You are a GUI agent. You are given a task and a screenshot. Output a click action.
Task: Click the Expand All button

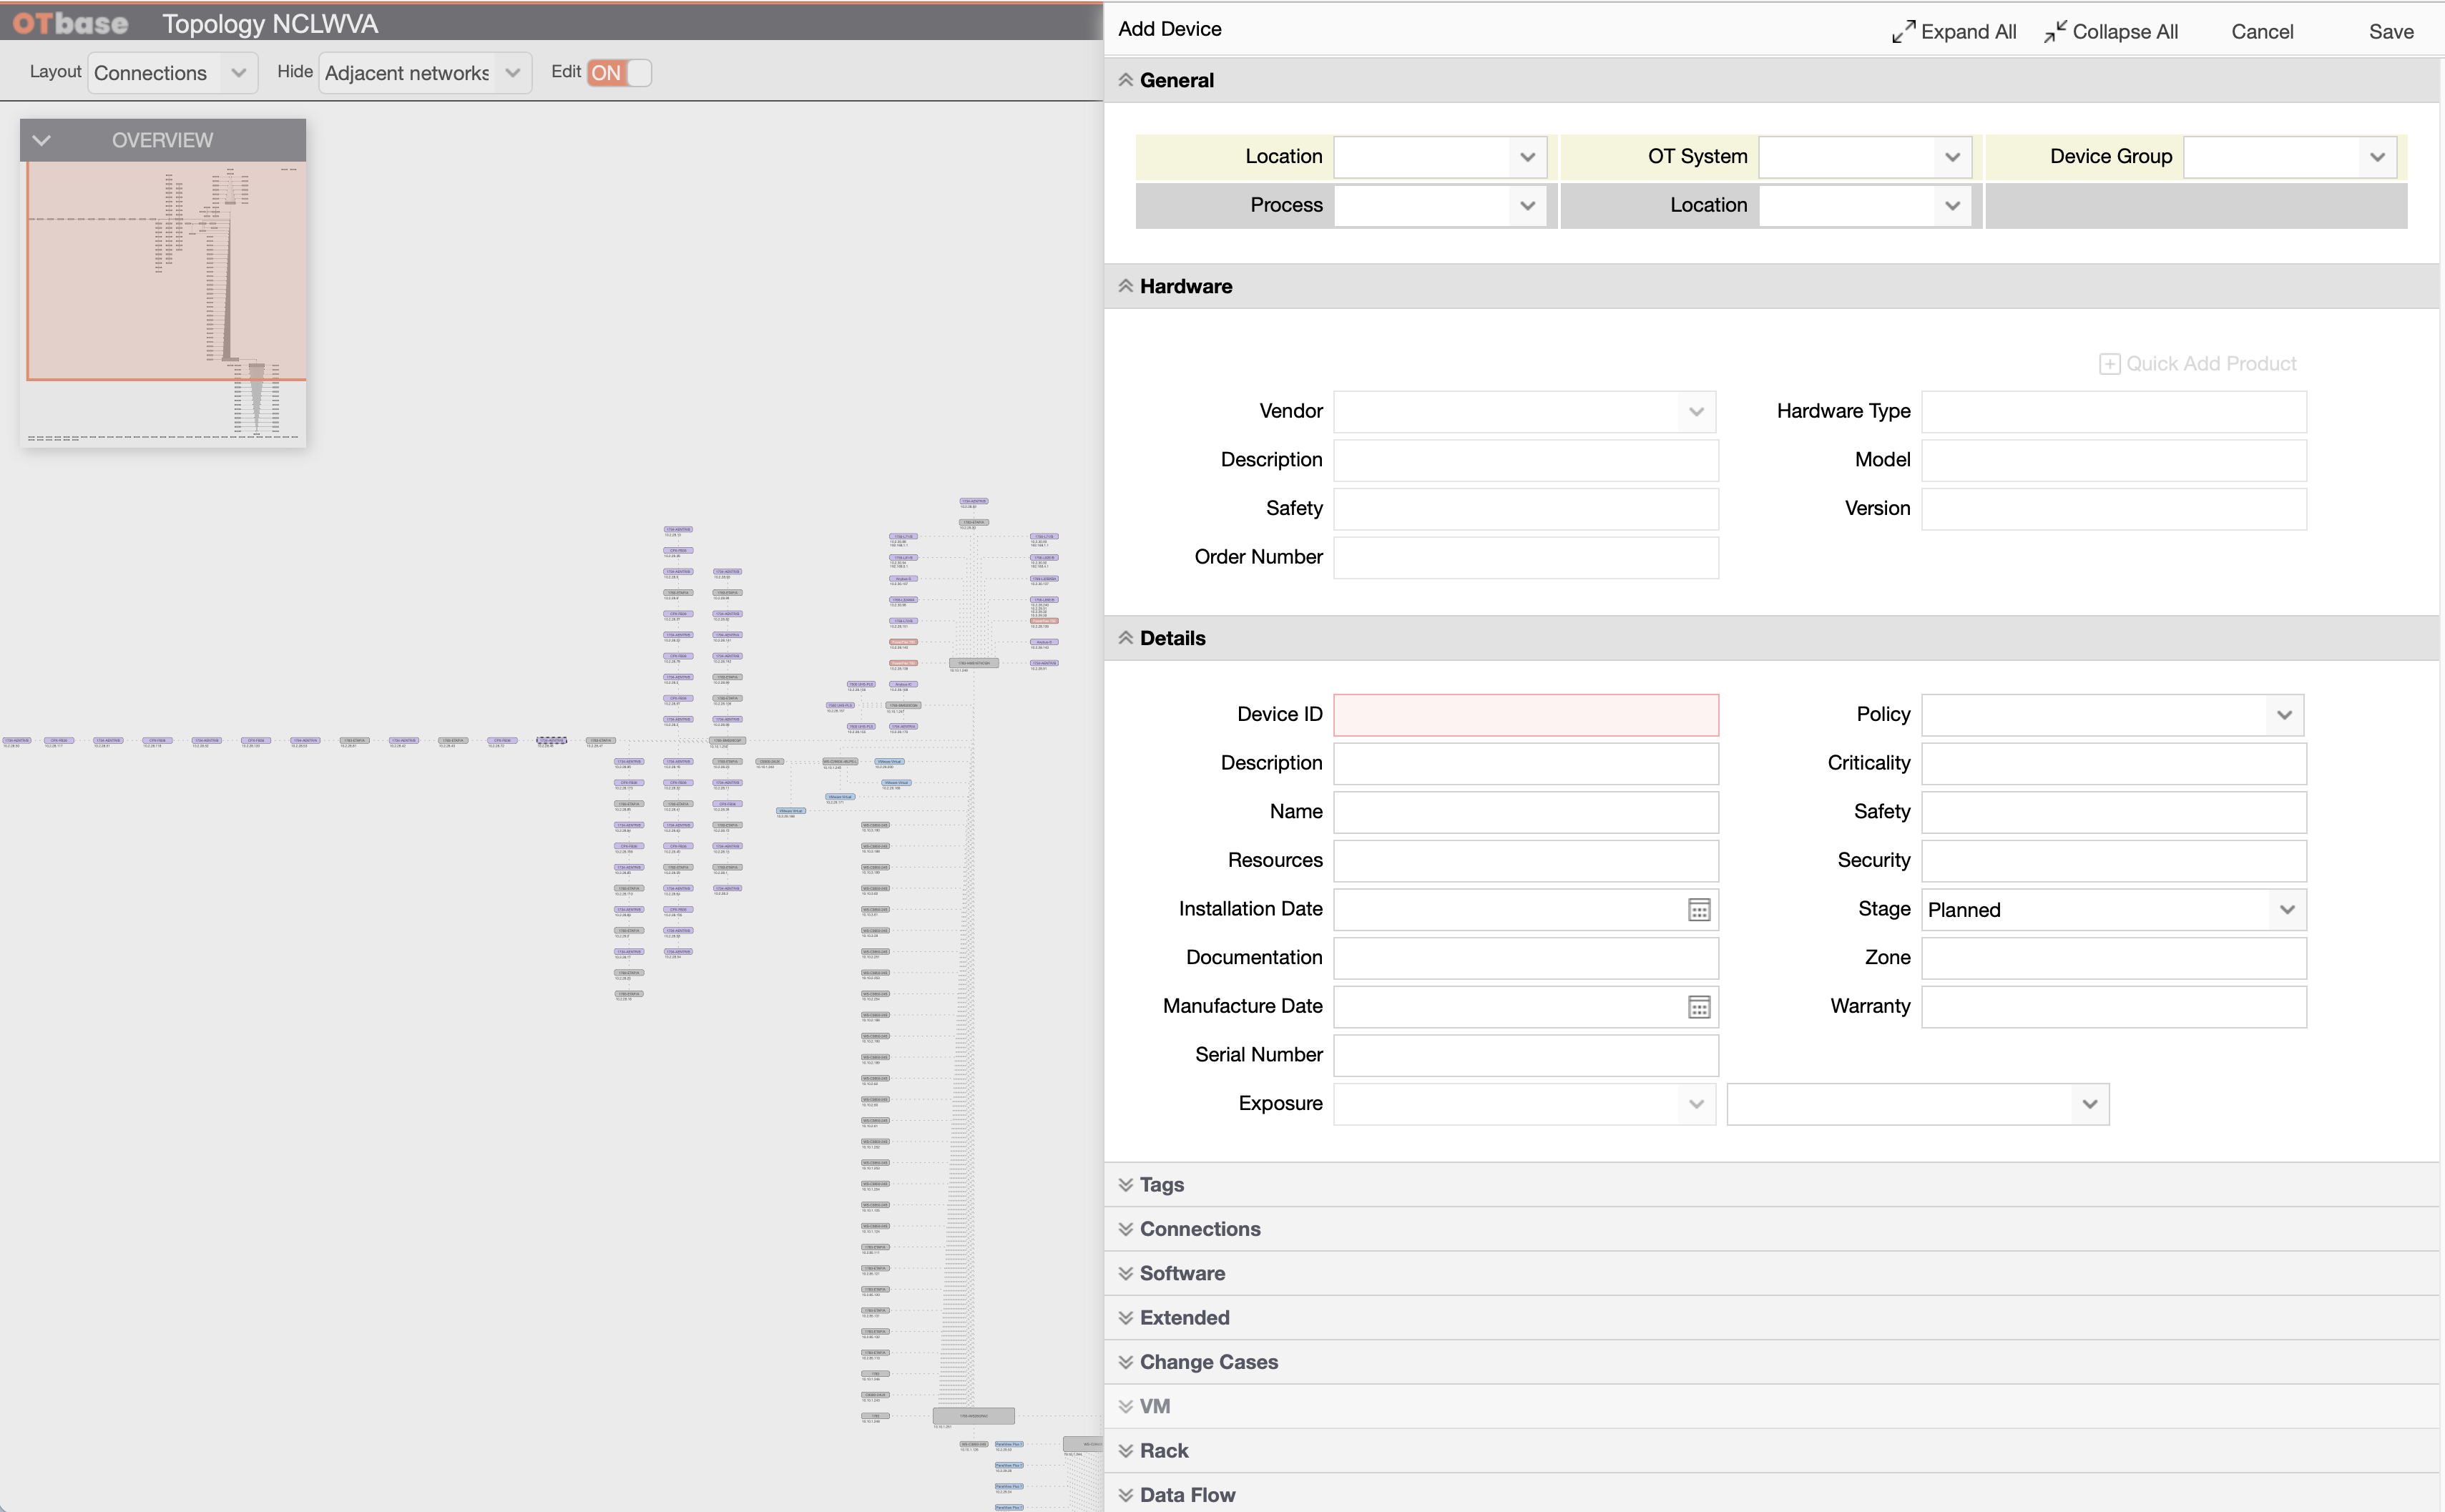click(x=1954, y=31)
